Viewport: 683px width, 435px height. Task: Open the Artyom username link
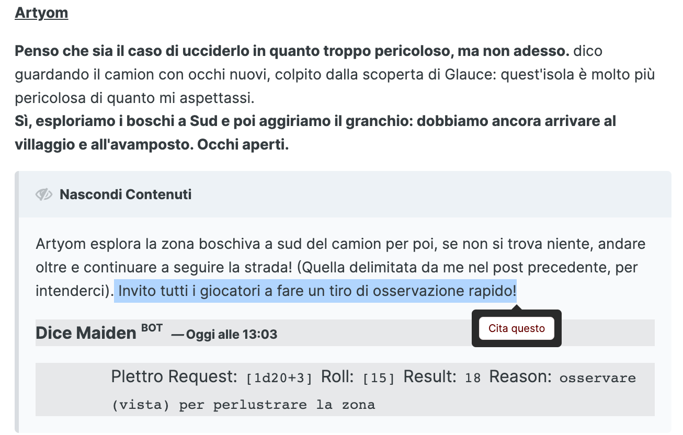click(41, 13)
